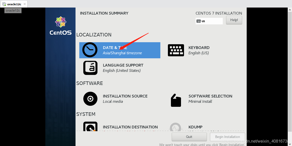Click the English (US) keyboard text
Screen dimensions: 292x146
coord(199,53)
